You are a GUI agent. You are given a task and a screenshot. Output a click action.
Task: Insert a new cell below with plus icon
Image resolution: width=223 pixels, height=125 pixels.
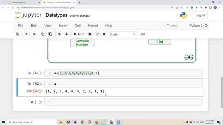click(26, 34)
